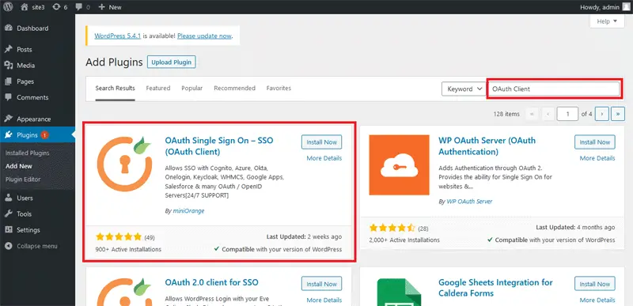This screenshot has width=633, height=306.
Task: Open More Details for OAuth 2.0 client
Action: [x=324, y=300]
